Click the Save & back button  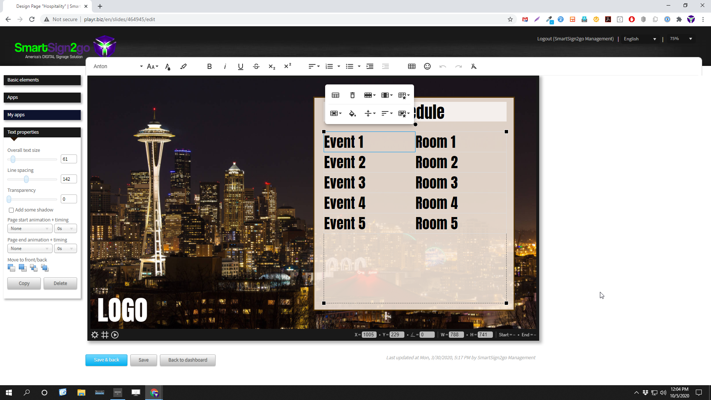point(106,360)
